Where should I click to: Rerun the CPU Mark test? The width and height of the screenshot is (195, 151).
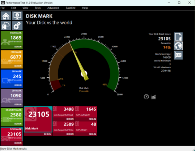tap(18, 66)
